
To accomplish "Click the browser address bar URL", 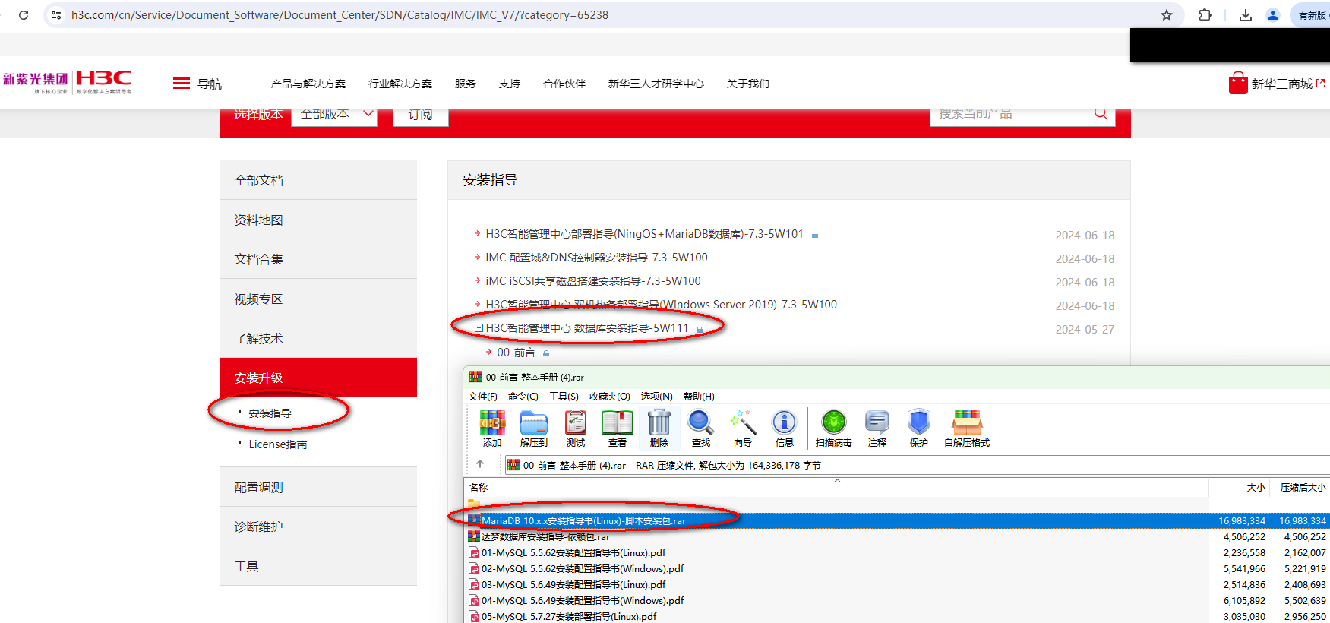I will pyautogui.click(x=340, y=15).
